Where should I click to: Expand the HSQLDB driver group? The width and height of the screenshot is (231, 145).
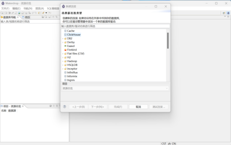click(63, 65)
